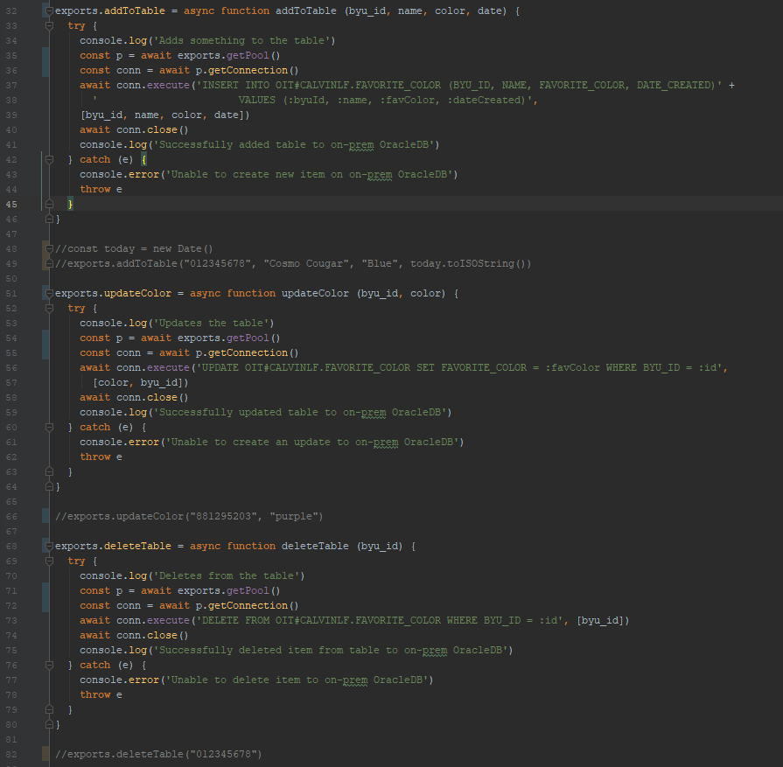Click commented updateColor "purple" call on line 66
Viewport: 783px width, 767px height.
[189, 516]
